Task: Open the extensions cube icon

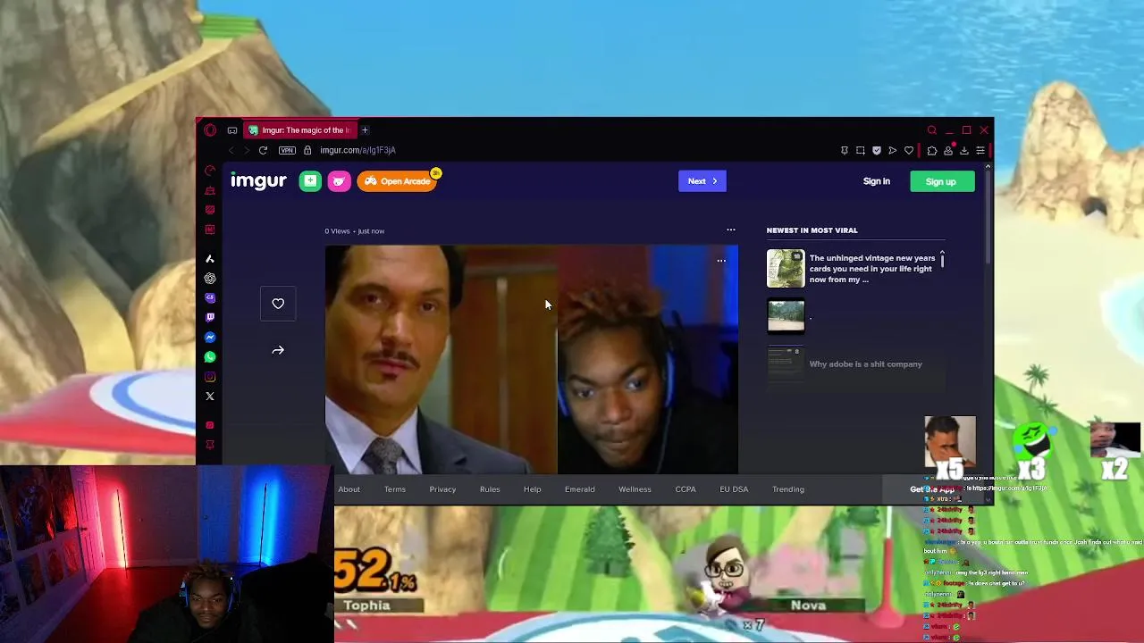Action: pyautogui.click(x=931, y=150)
